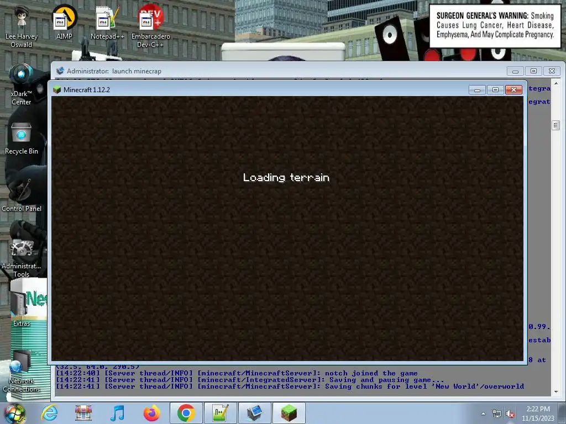Open the Notepad++ desktop shortcut
Image resolution: width=566 pixels, height=424 pixels.
point(107,22)
